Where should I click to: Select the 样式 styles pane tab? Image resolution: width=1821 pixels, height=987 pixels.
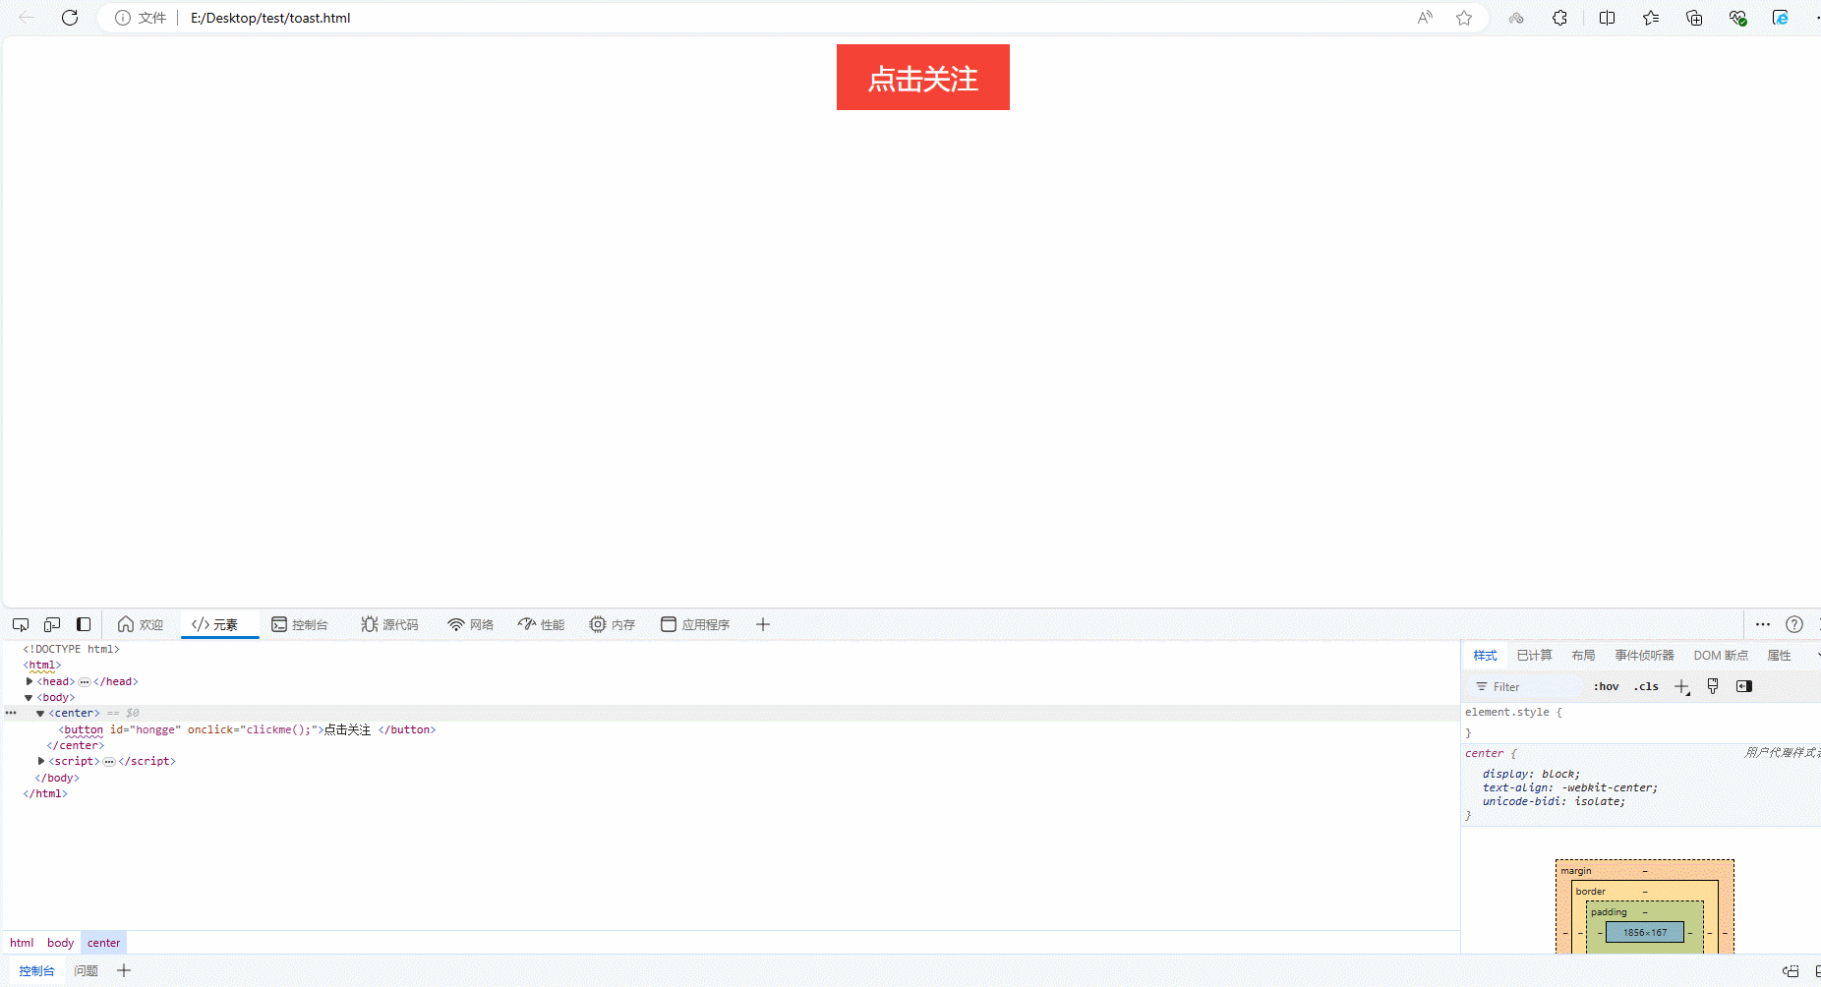tap(1485, 656)
